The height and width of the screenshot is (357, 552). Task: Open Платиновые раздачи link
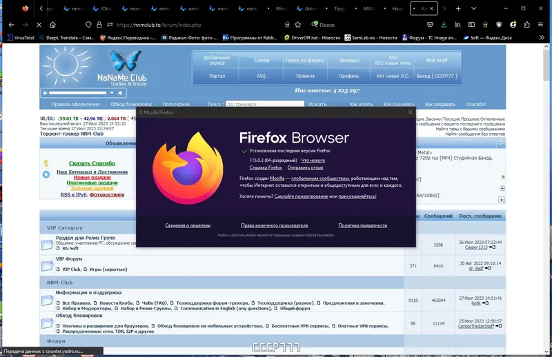coord(92,183)
